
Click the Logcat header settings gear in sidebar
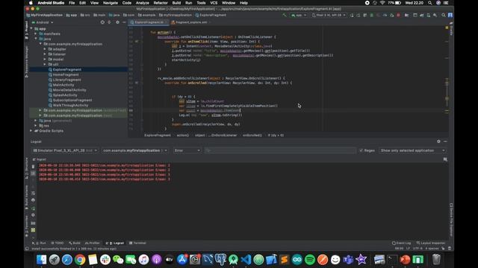[x=33, y=215]
